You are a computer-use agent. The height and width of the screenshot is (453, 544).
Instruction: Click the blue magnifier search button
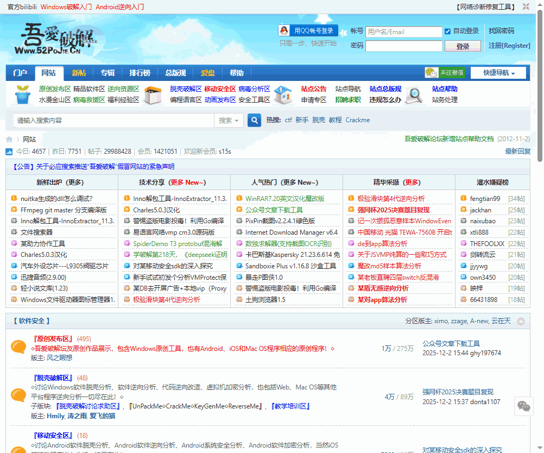(x=254, y=120)
